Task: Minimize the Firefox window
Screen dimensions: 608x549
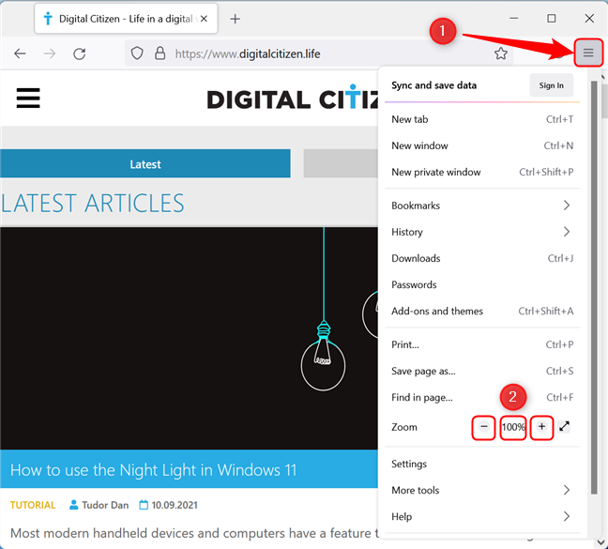Action: point(514,18)
